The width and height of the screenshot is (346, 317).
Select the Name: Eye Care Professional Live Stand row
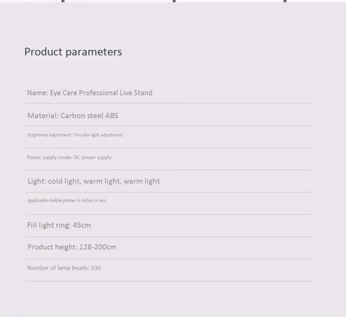click(168, 93)
